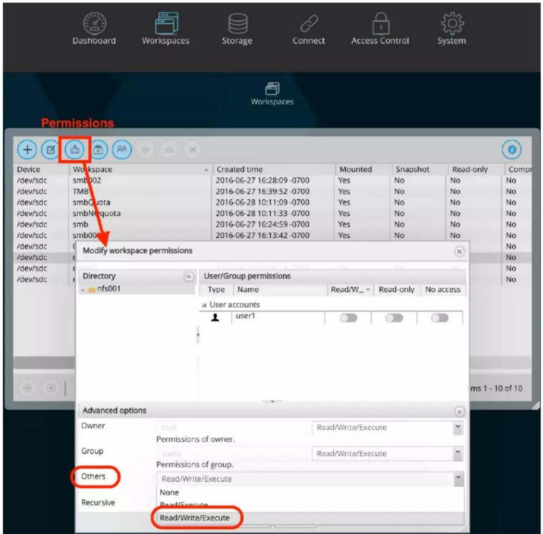Go to the Storage section
543x534 pixels.
(237, 29)
